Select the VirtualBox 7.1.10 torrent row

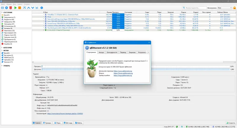[x=134, y=14]
